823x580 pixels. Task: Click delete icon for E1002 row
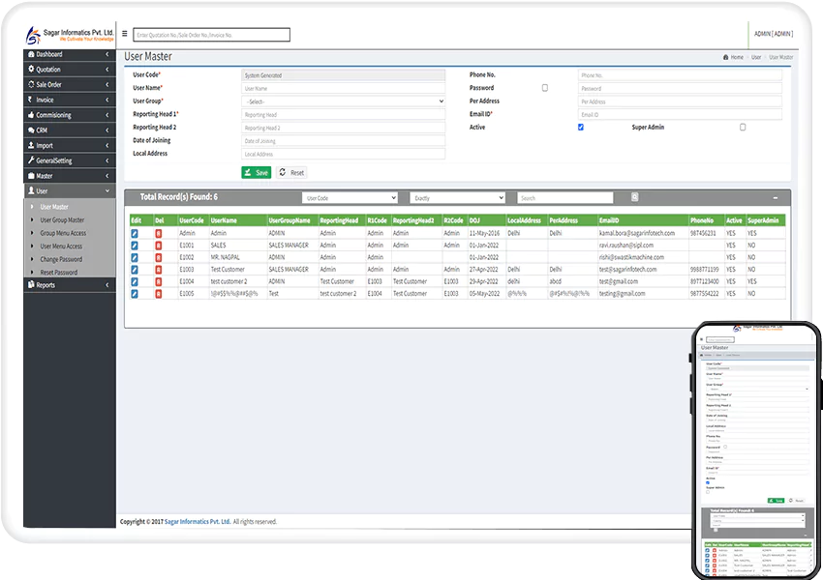(159, 257)
